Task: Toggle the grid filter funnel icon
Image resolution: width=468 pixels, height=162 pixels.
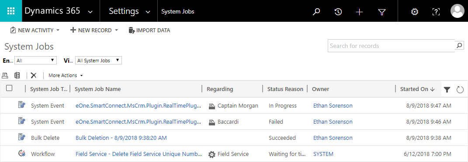Action: (x=447, y=89)
